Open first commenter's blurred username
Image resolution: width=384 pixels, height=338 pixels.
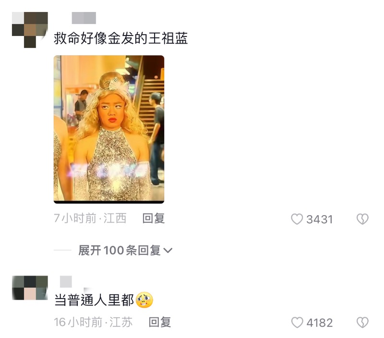[x=84, y=18]
